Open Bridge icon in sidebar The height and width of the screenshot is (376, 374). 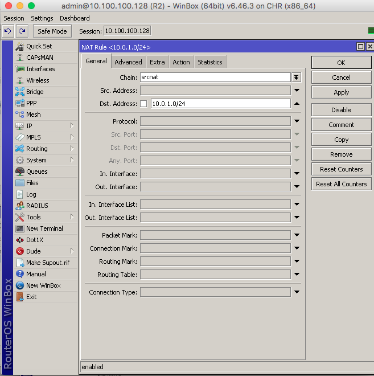20,92
